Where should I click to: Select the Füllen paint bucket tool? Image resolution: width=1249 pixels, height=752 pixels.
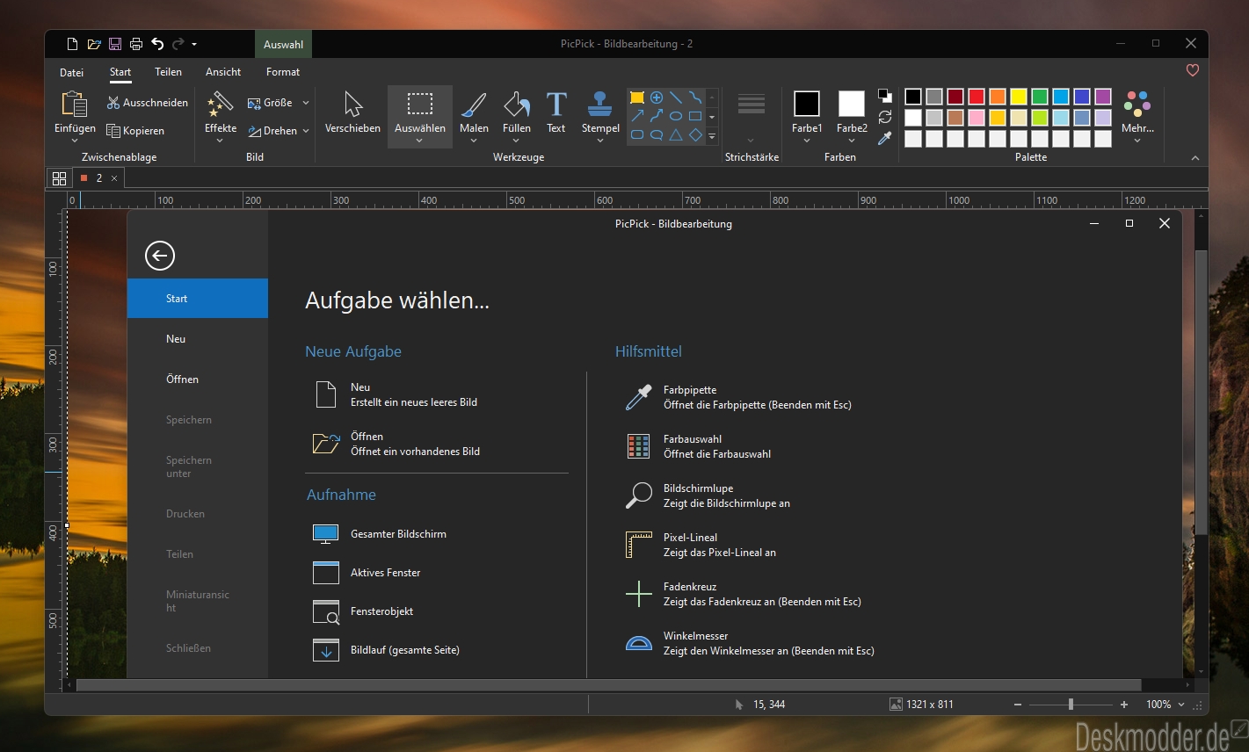click(x=517, y=104)
